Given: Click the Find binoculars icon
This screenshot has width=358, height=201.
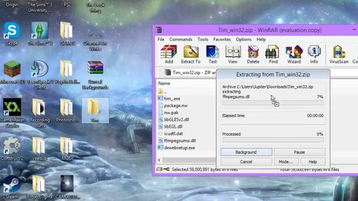Looking at the screenshot, I should (273, 54).
